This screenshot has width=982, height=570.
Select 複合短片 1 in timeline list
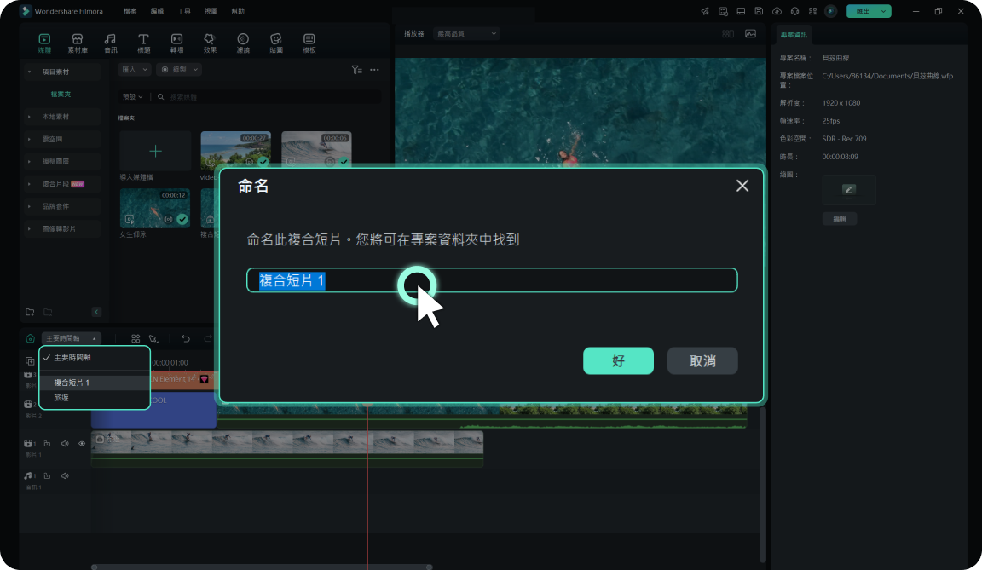[95, 383]
